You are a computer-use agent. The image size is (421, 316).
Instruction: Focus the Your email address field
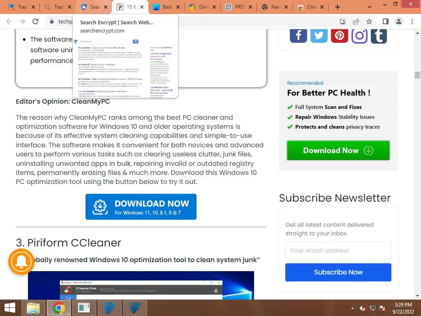coord(338,251)
